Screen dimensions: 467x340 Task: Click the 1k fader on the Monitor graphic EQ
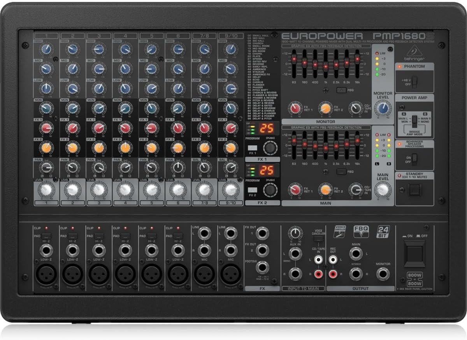click(x=325, y=66)
